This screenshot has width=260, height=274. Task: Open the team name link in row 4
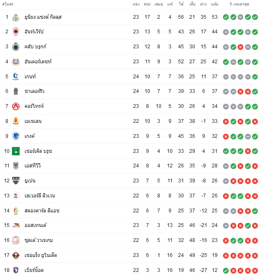coord(38,62)
